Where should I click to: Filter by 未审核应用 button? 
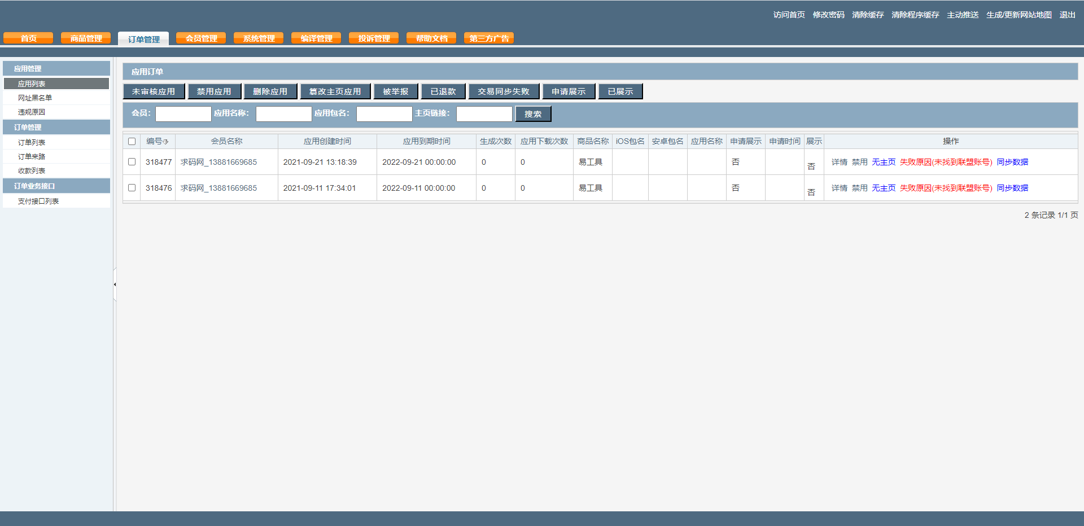(154, 91)
